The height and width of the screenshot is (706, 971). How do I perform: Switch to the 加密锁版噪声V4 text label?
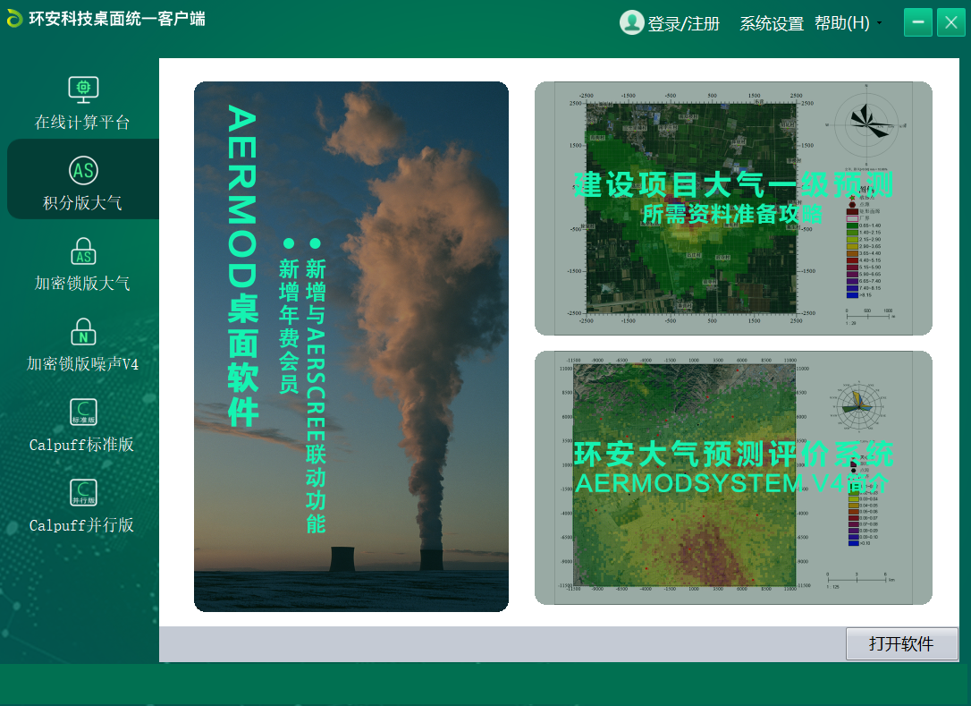coord(82,364)
